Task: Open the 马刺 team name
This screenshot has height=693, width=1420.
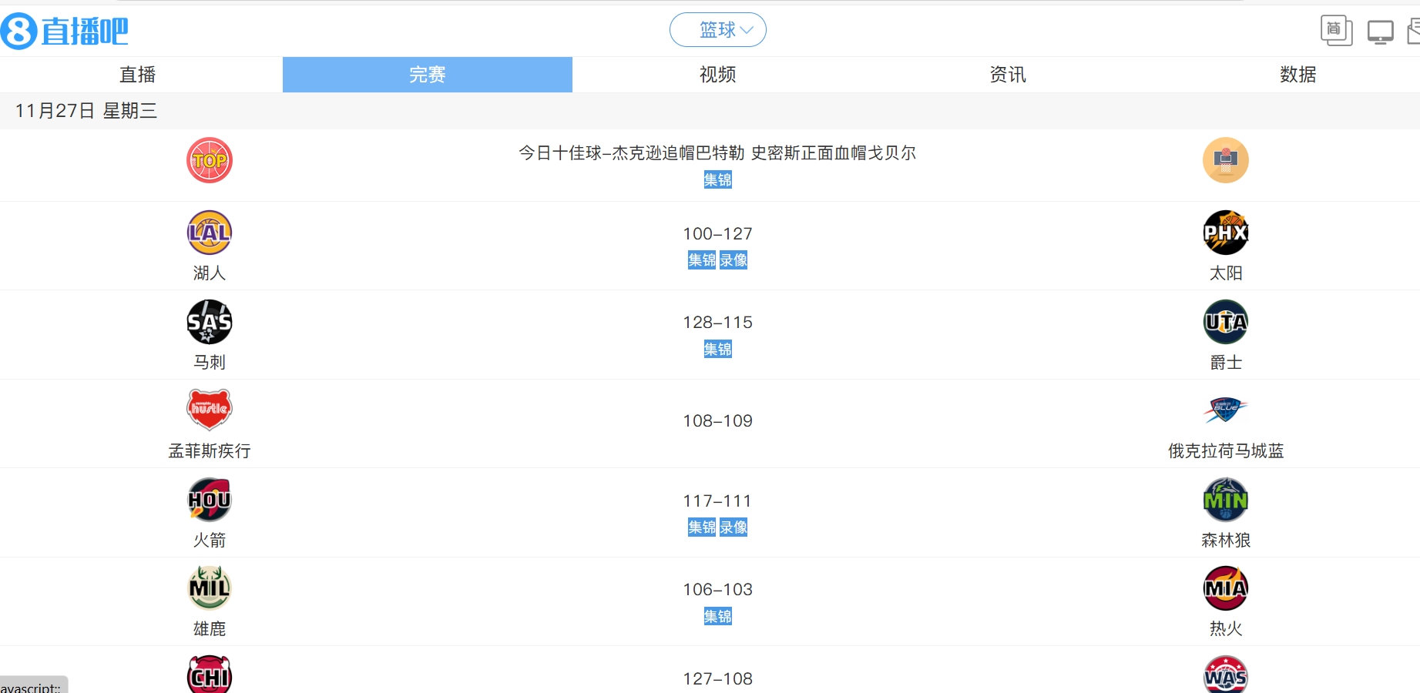Action: 210,362
